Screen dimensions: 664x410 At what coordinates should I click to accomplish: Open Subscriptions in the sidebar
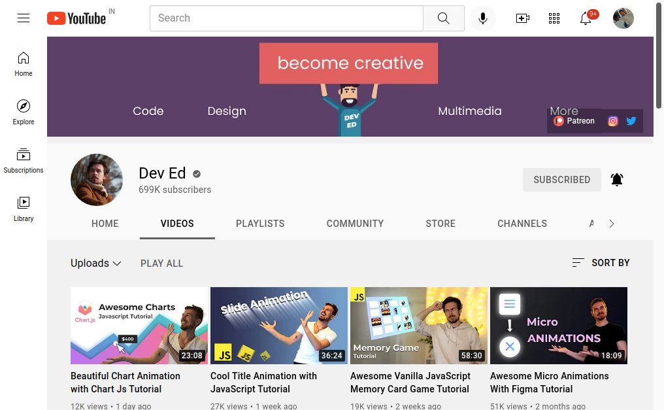click(x=24, y=160)
